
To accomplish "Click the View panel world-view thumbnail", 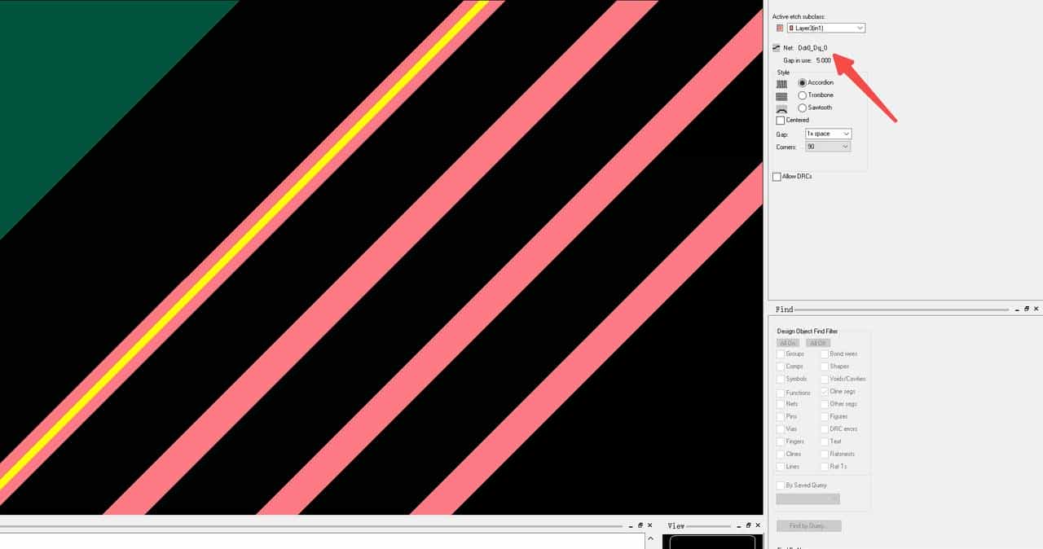I will point(712,542).
